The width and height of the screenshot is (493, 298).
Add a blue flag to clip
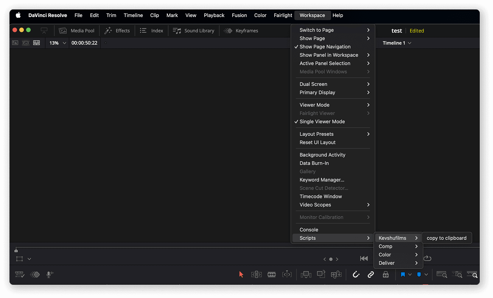(x=403, y=275)
